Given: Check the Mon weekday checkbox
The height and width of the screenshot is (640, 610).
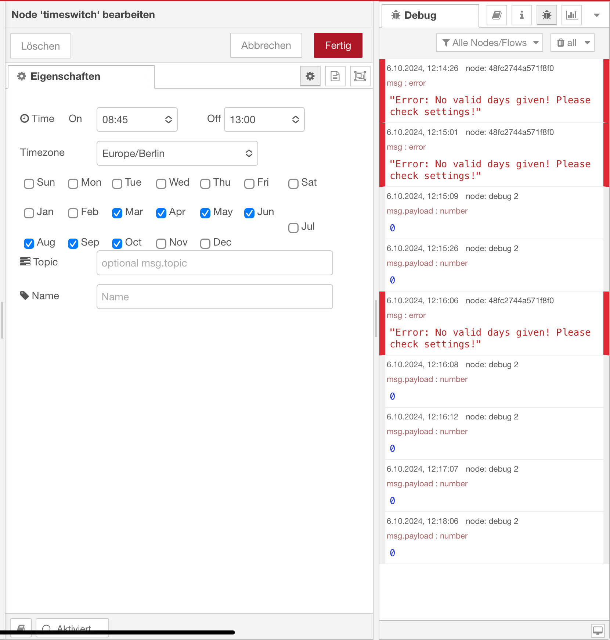Looking at the screenshot, I should 73,183.
